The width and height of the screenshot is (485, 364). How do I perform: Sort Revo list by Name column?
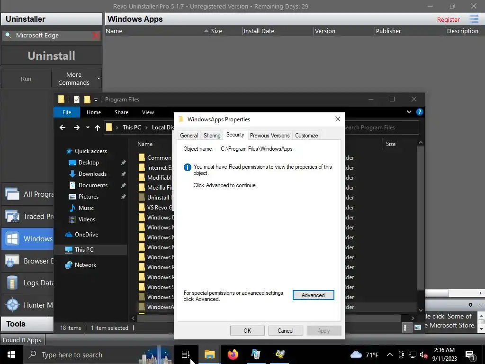point(157,31)
